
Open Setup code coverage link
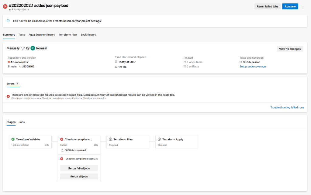(x=253, y=67)
